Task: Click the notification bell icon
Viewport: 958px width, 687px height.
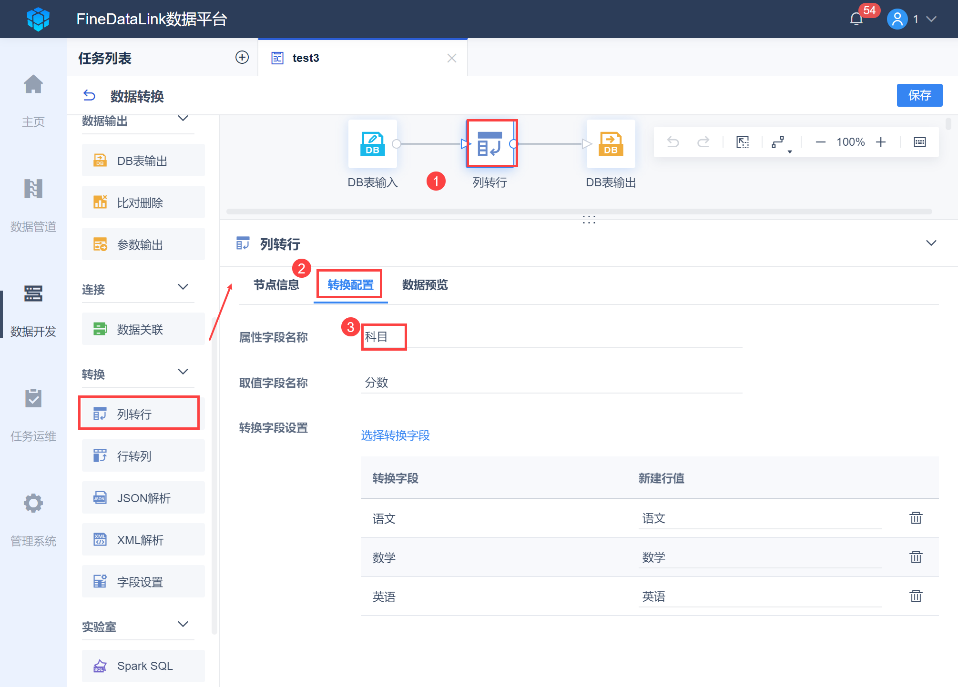Action: [856, 19]
